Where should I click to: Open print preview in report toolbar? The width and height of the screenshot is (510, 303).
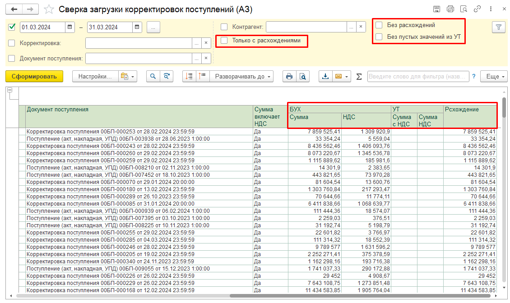[x=303, y=76]
